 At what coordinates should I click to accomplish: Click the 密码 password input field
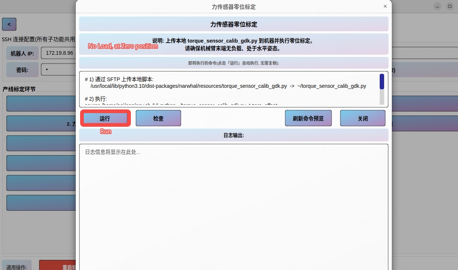pos(58,69)
